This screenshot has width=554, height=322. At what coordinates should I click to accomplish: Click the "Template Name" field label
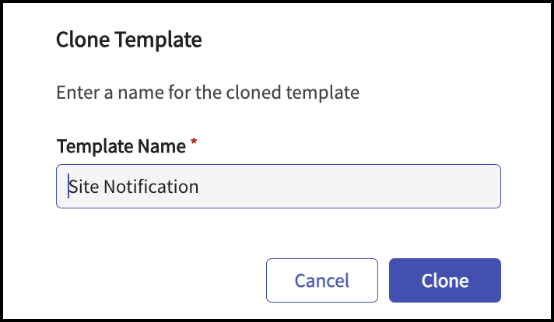[x=121, y=145]
